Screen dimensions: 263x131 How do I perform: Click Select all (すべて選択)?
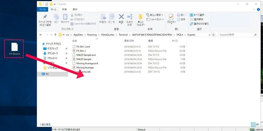197,15
